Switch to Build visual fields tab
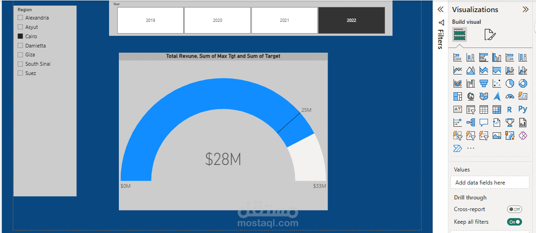 click(460, 34)
